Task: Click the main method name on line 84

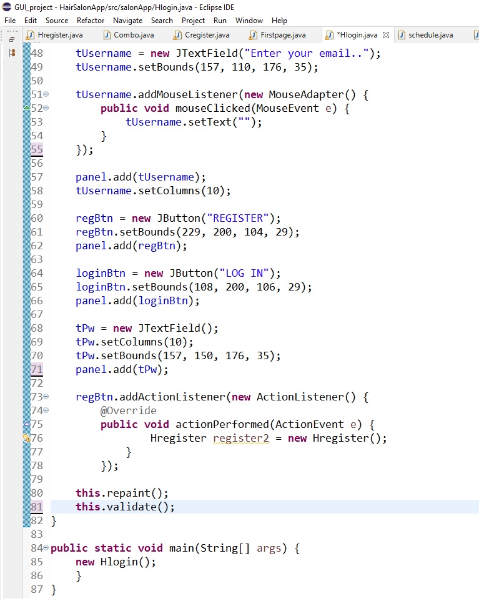Action: coord(182,548)
